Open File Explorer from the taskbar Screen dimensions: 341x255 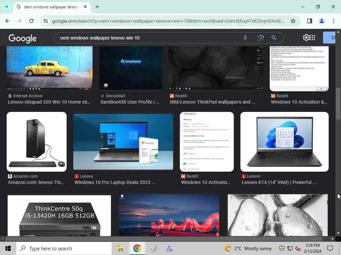point(121,248)
